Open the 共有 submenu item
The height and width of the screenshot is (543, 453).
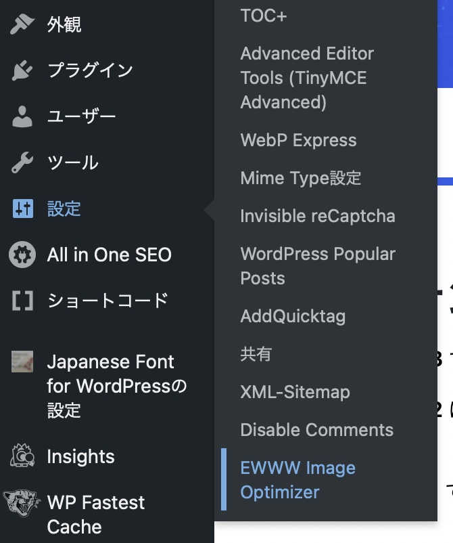click(x=256, y=354)
